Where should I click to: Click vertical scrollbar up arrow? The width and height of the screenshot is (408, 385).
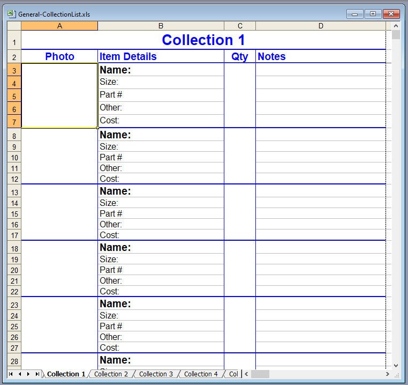pyautogui.click(x=396, y=26)
